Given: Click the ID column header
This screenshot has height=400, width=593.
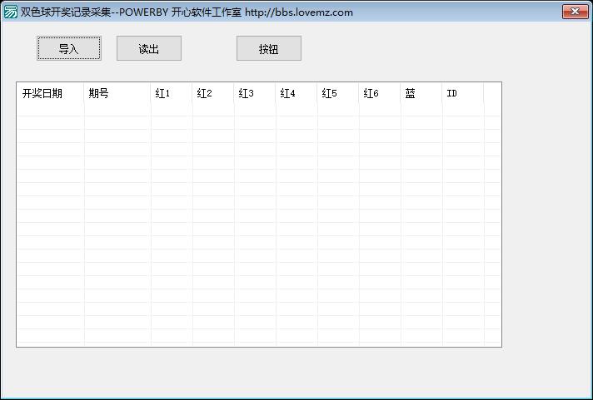Looking at the screenshot, I should click(x=463, y=93).
